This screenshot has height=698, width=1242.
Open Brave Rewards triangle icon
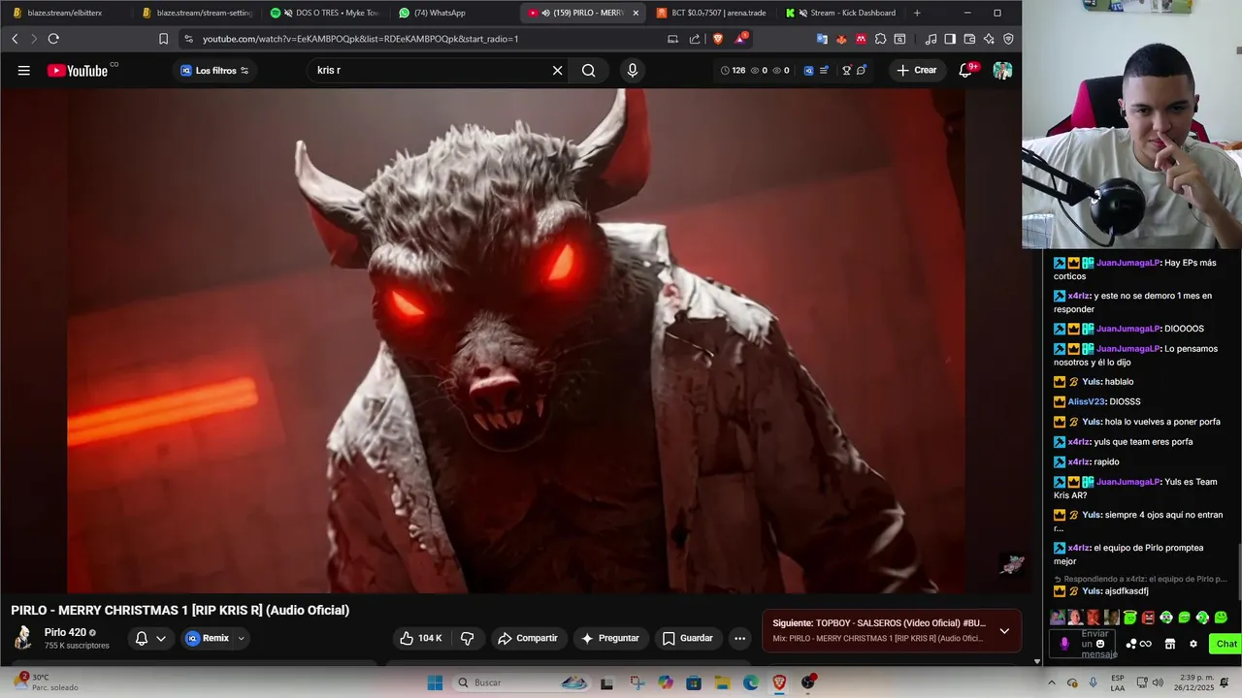pos(741,39)
